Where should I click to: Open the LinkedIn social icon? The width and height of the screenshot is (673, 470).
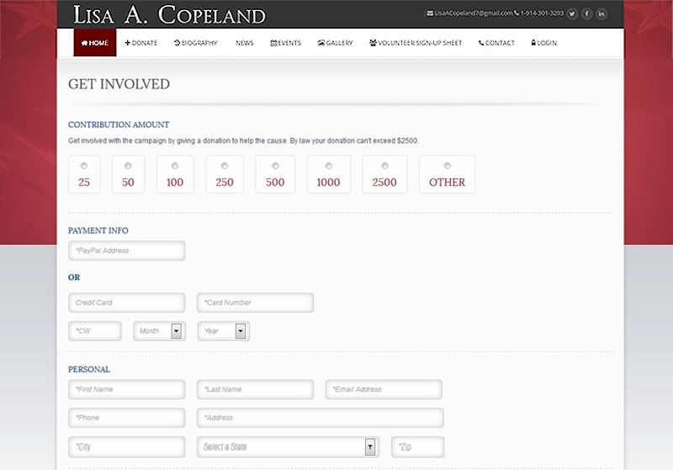[x=601, y=13]
